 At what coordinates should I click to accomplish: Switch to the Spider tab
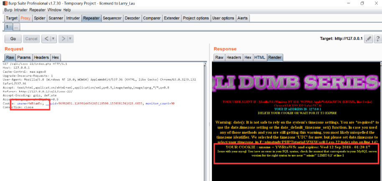click(39, 18)
